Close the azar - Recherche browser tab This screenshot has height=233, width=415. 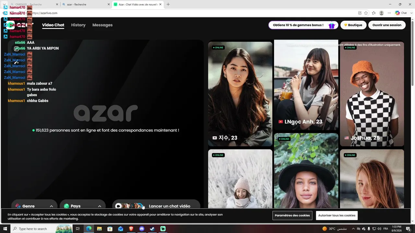click(x=108, y=5)
